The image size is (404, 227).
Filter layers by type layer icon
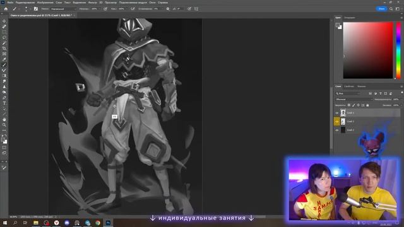381,93
